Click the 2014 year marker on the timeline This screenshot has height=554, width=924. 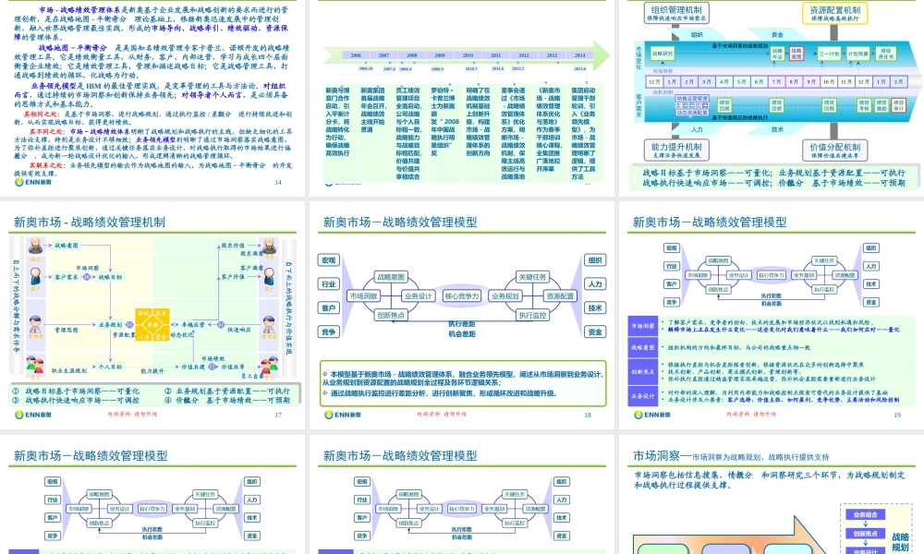(580, 55)
